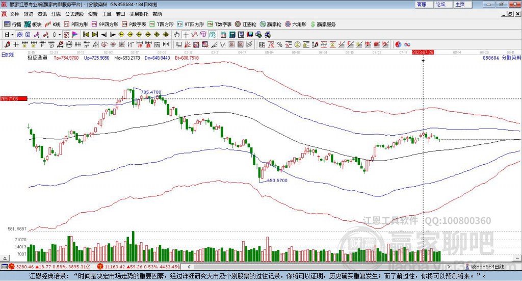The image size is (522, 281).
Task: Click the yin-yang taiji icon
Action: pyautogui.click(x=398, y=44)
